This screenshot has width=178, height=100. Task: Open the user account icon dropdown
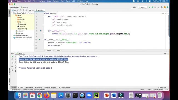134,7
